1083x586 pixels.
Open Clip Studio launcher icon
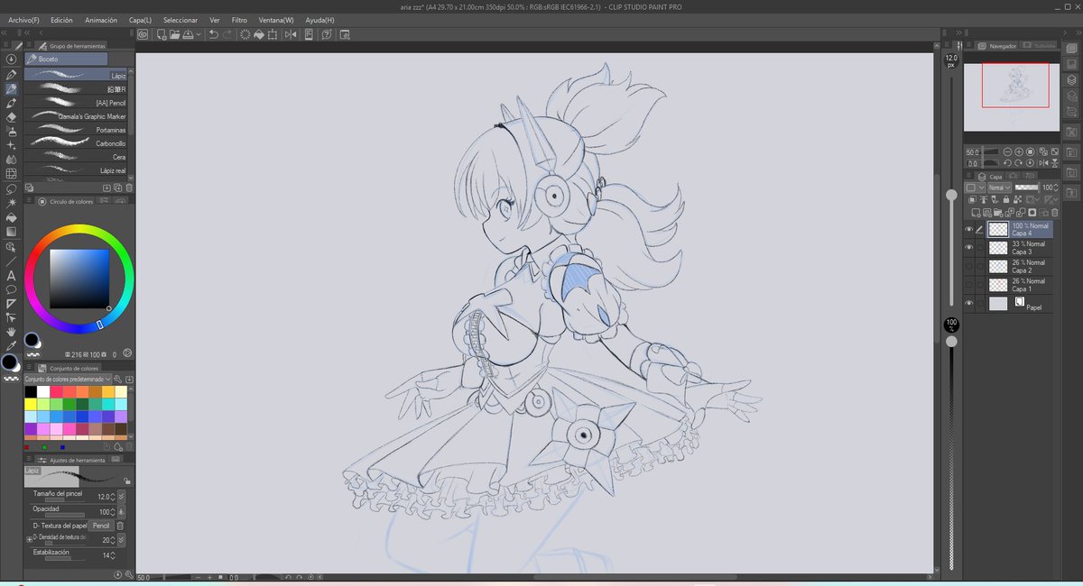[x=142, y=34]
